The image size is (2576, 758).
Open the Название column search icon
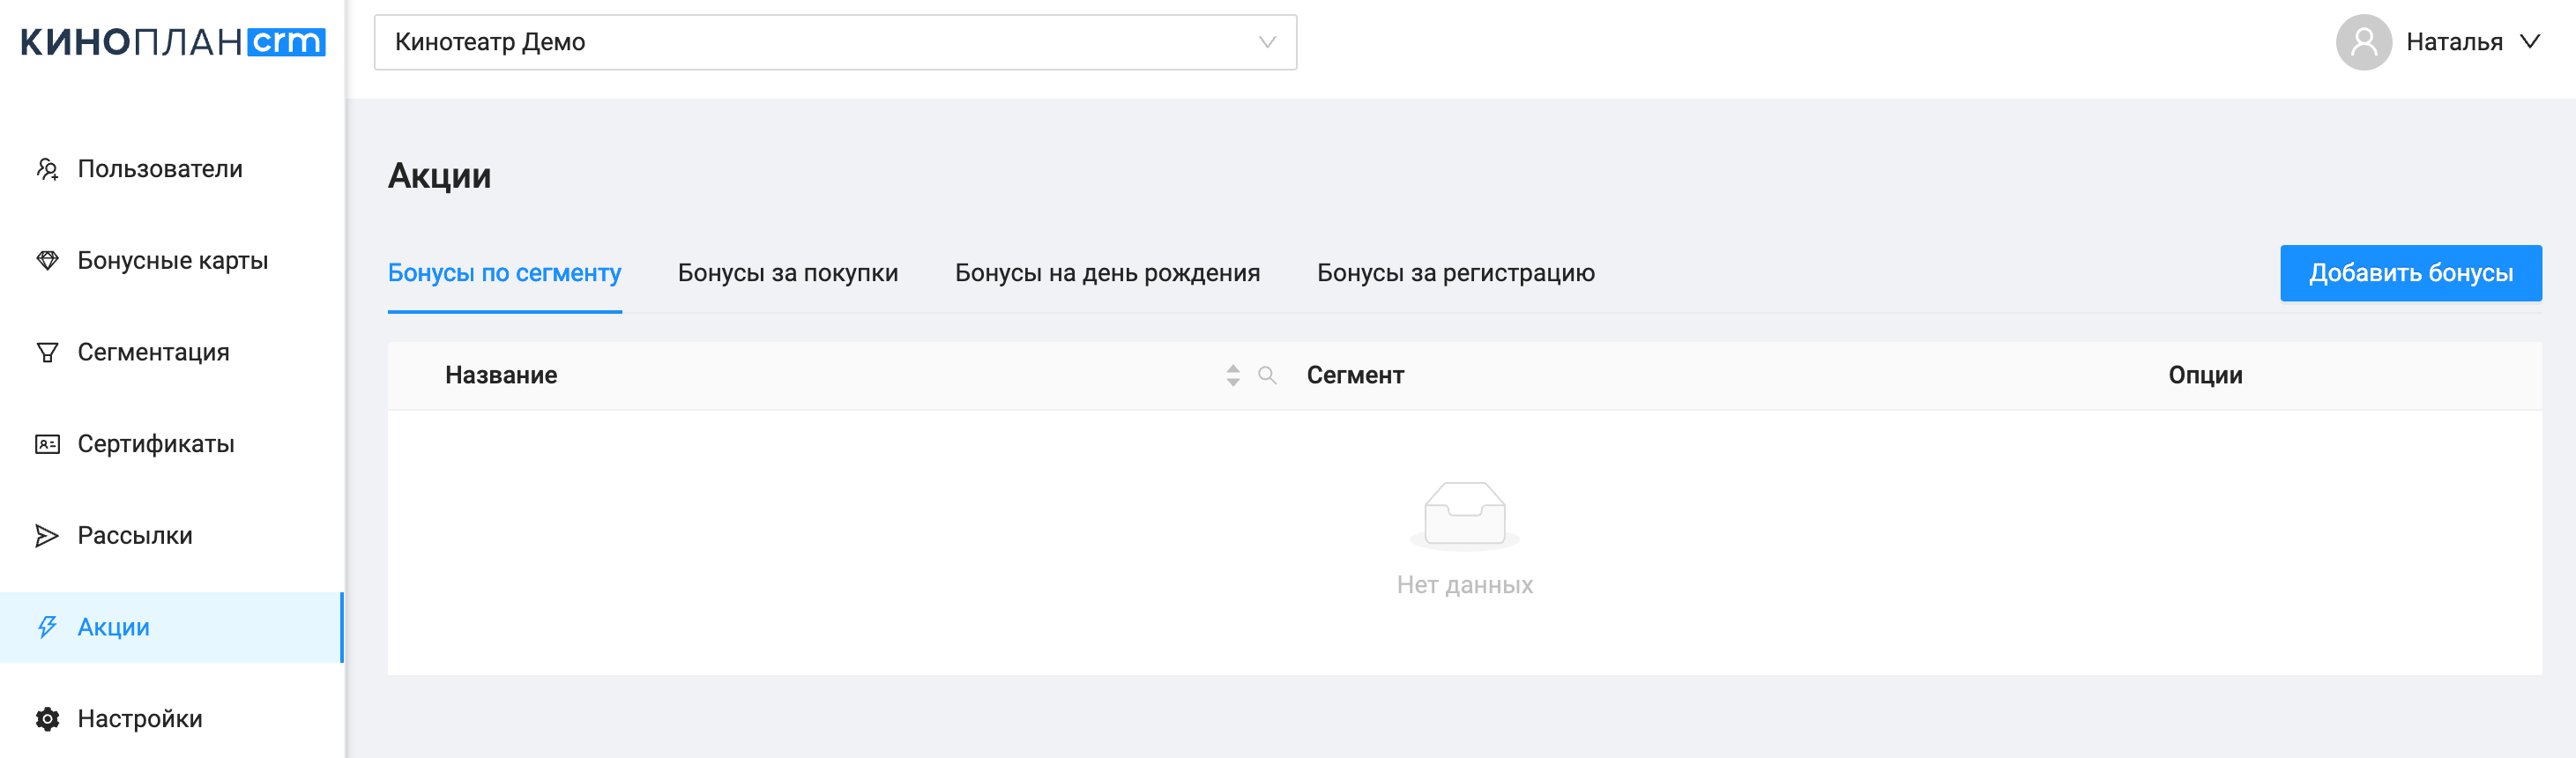(1267, 375)
